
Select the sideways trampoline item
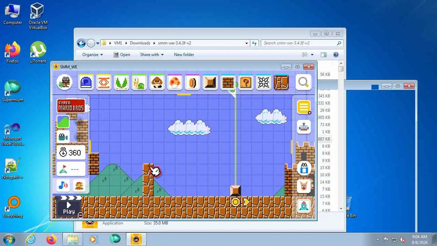tap(104, 82)
